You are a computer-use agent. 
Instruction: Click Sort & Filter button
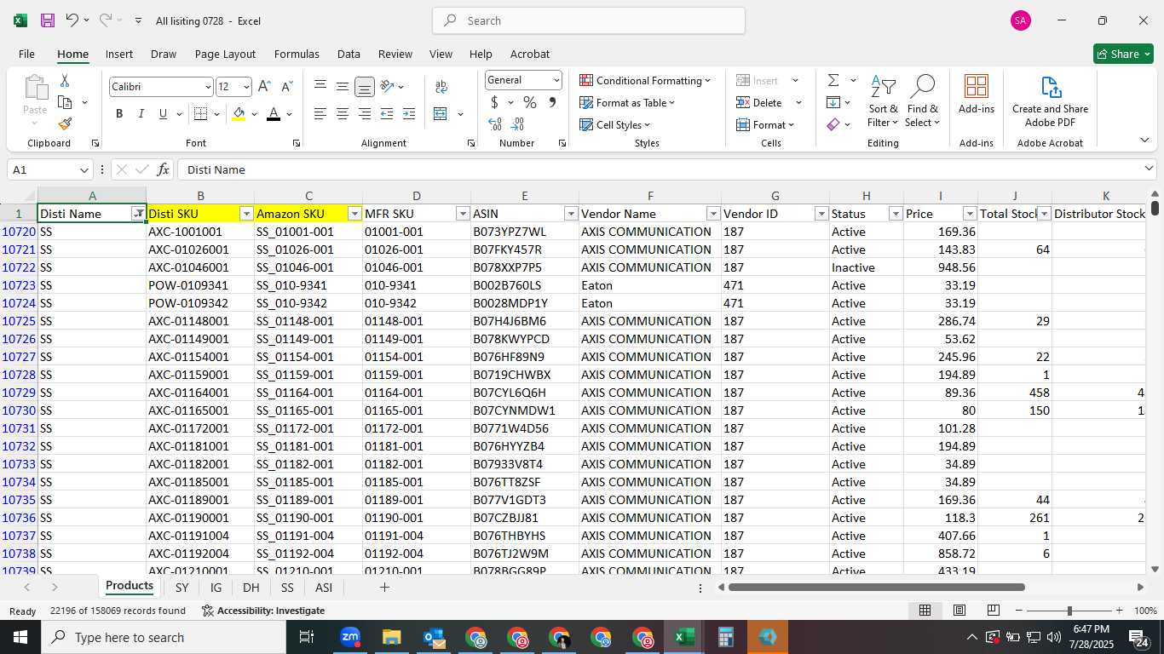pos(883,100)
